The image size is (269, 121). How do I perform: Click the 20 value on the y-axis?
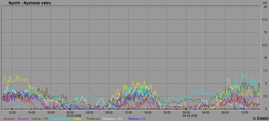265,7
